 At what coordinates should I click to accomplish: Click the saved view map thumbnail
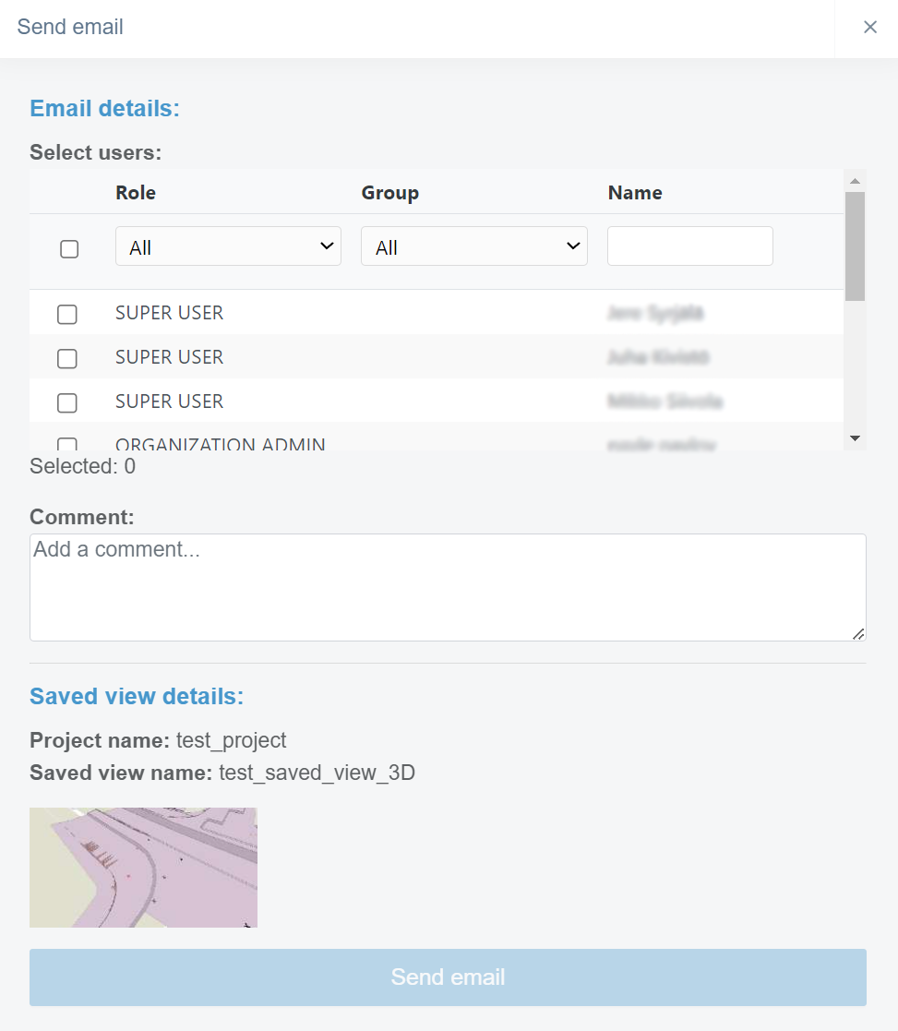pyautogui.click(x=143, y=867)
